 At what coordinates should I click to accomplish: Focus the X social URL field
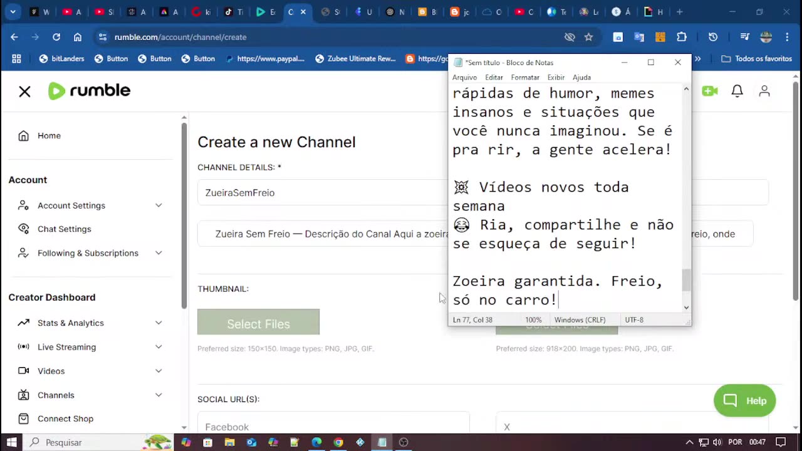pyautogui.click(x=632, y=427)
